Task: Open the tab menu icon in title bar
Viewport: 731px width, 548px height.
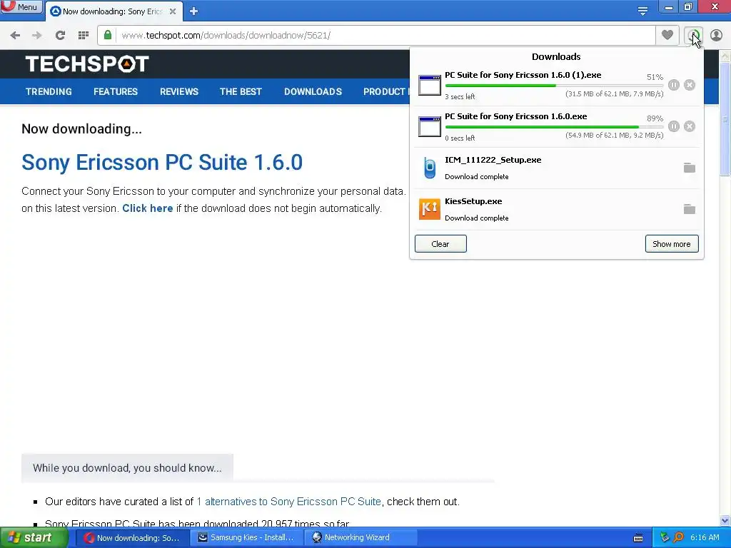Action: tap(642, 11)
